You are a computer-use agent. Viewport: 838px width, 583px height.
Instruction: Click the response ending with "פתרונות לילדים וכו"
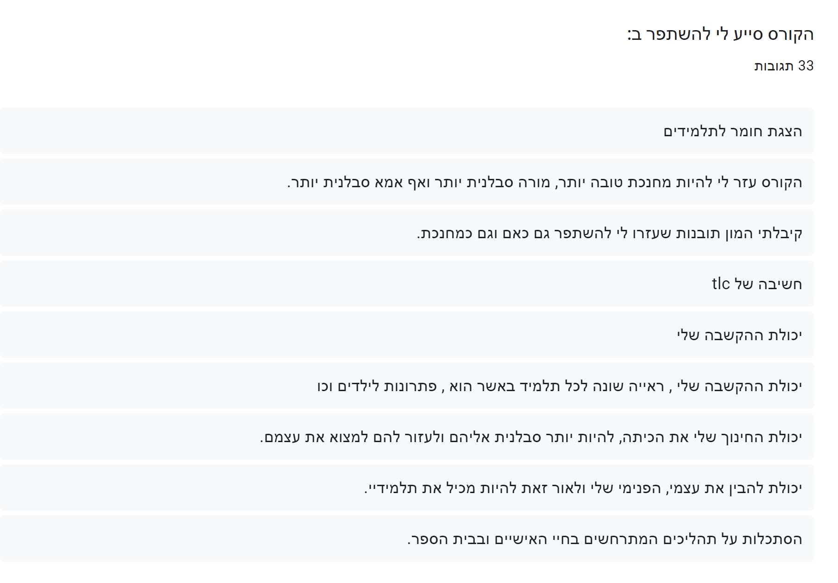(559, 386)
